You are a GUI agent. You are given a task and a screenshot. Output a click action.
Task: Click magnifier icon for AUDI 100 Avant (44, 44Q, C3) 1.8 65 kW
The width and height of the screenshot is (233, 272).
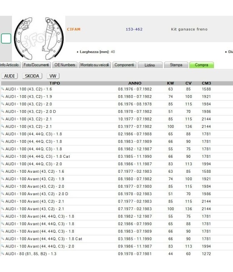click(x=2, y=223)
